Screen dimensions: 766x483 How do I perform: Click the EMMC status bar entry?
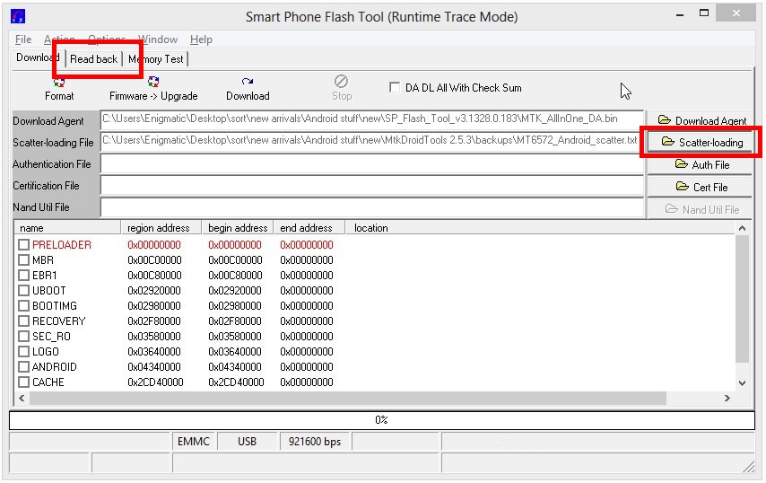click(x=194, y=442)
